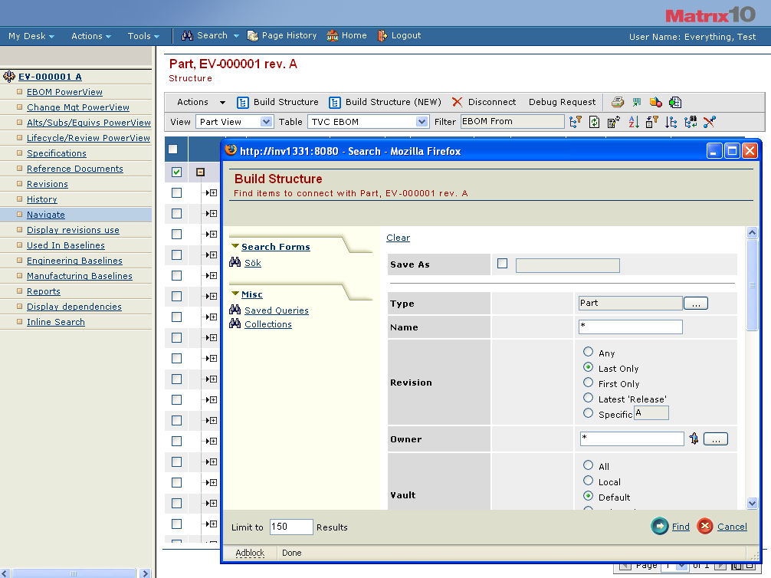Click the Build Structure toolbar icon
The image size is (771, 578).
tap(243, 102)
